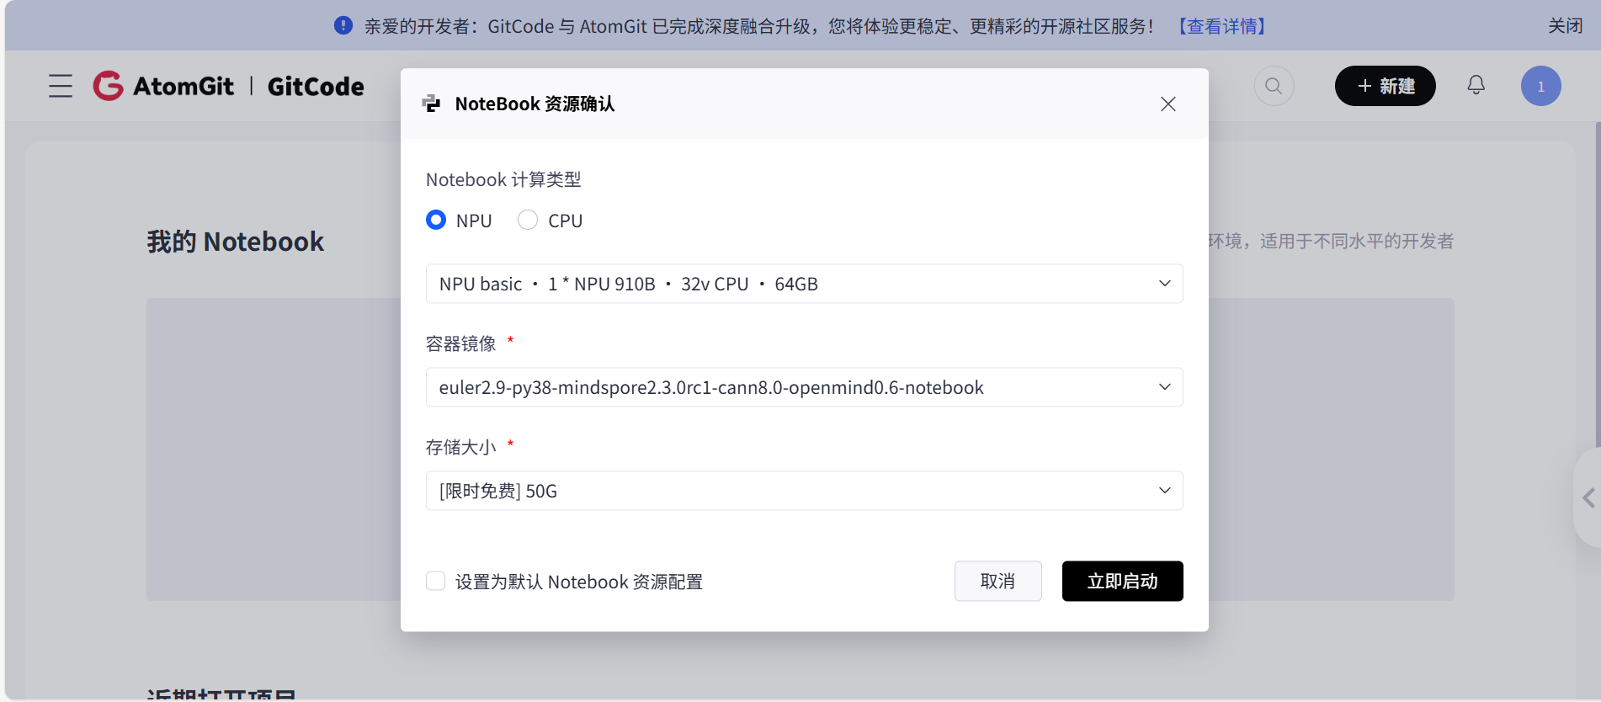The height and width of the screenshot is (702, 1601).
Task: Click the 立即启动 launch button
Action: click(x=1122, y=581)
